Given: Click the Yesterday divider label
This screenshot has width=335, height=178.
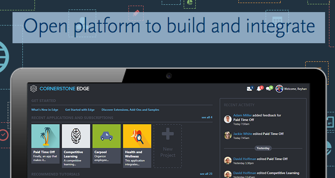Looking at the screenshot, I should (x=263, y=148).
